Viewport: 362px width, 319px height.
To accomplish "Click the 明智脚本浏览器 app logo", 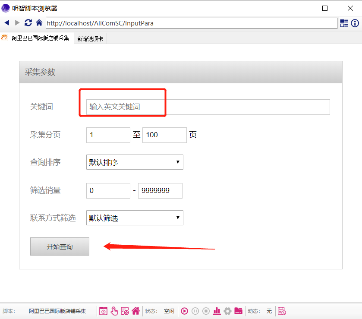I will tap(6, 8).
